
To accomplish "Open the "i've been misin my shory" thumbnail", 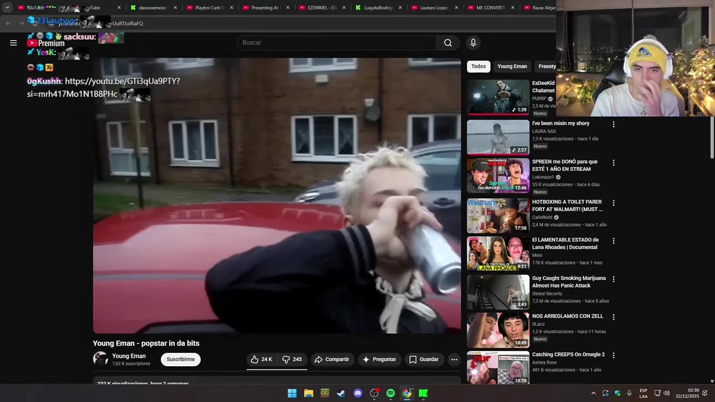I will pos(498,137).
